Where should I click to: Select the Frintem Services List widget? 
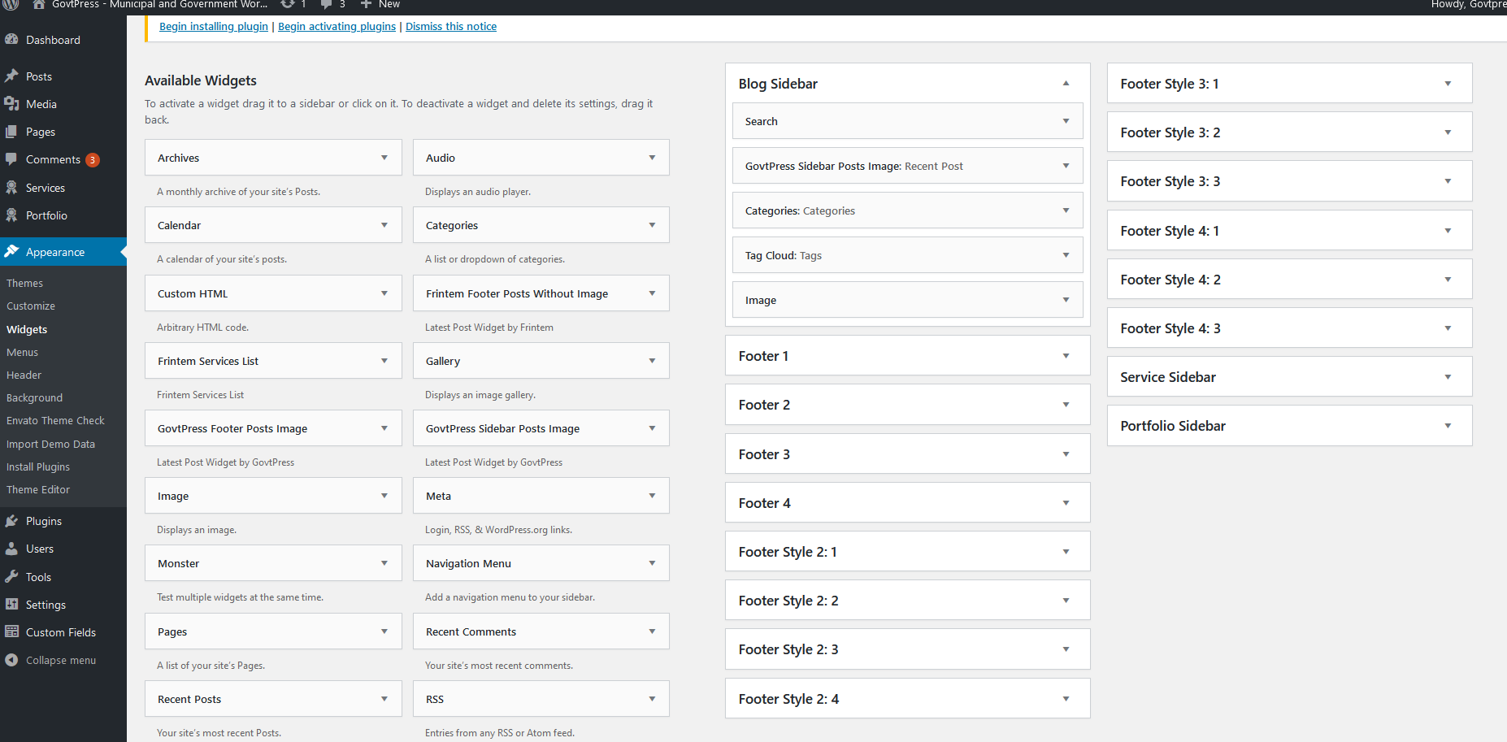[x=273, y=361]
